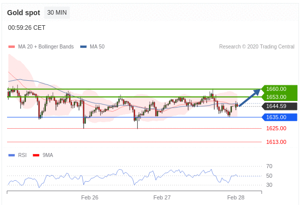Toggle the MA 50 legend label
This screenshot has width=300, height=207.
point(97,46)
